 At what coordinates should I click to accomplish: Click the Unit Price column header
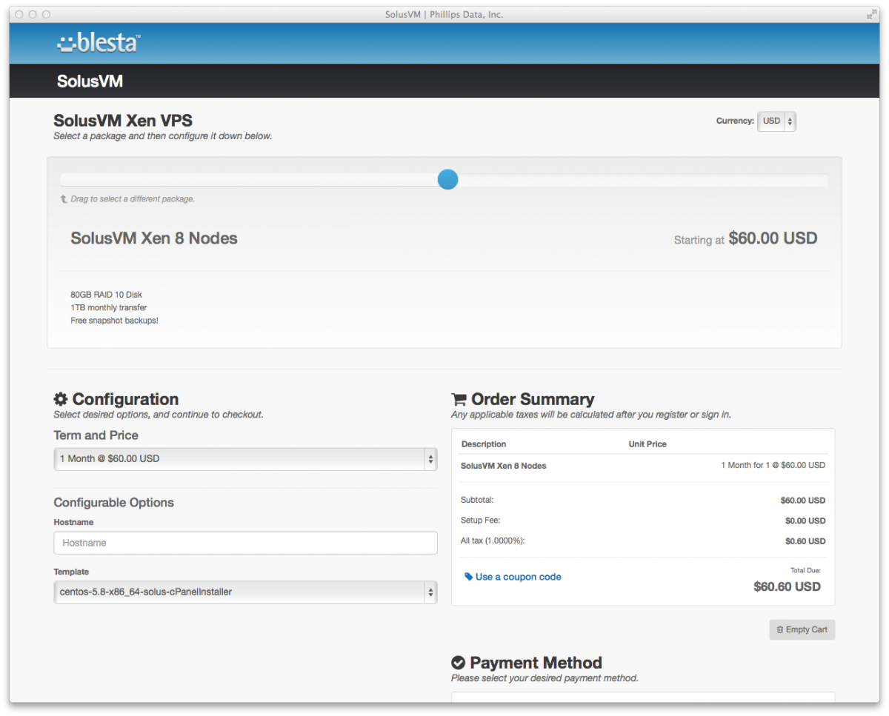click(x=647, y=444)
